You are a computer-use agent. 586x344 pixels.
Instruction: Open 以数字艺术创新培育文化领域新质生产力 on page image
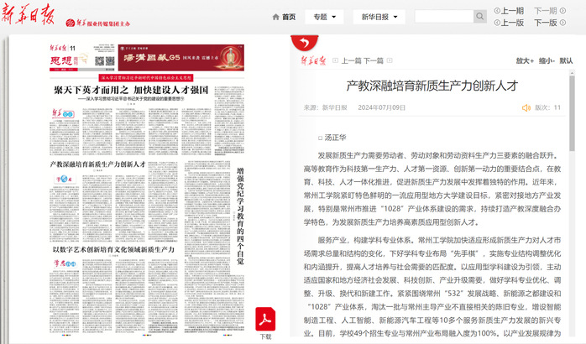pyautogui.click(x=113, y=249)
